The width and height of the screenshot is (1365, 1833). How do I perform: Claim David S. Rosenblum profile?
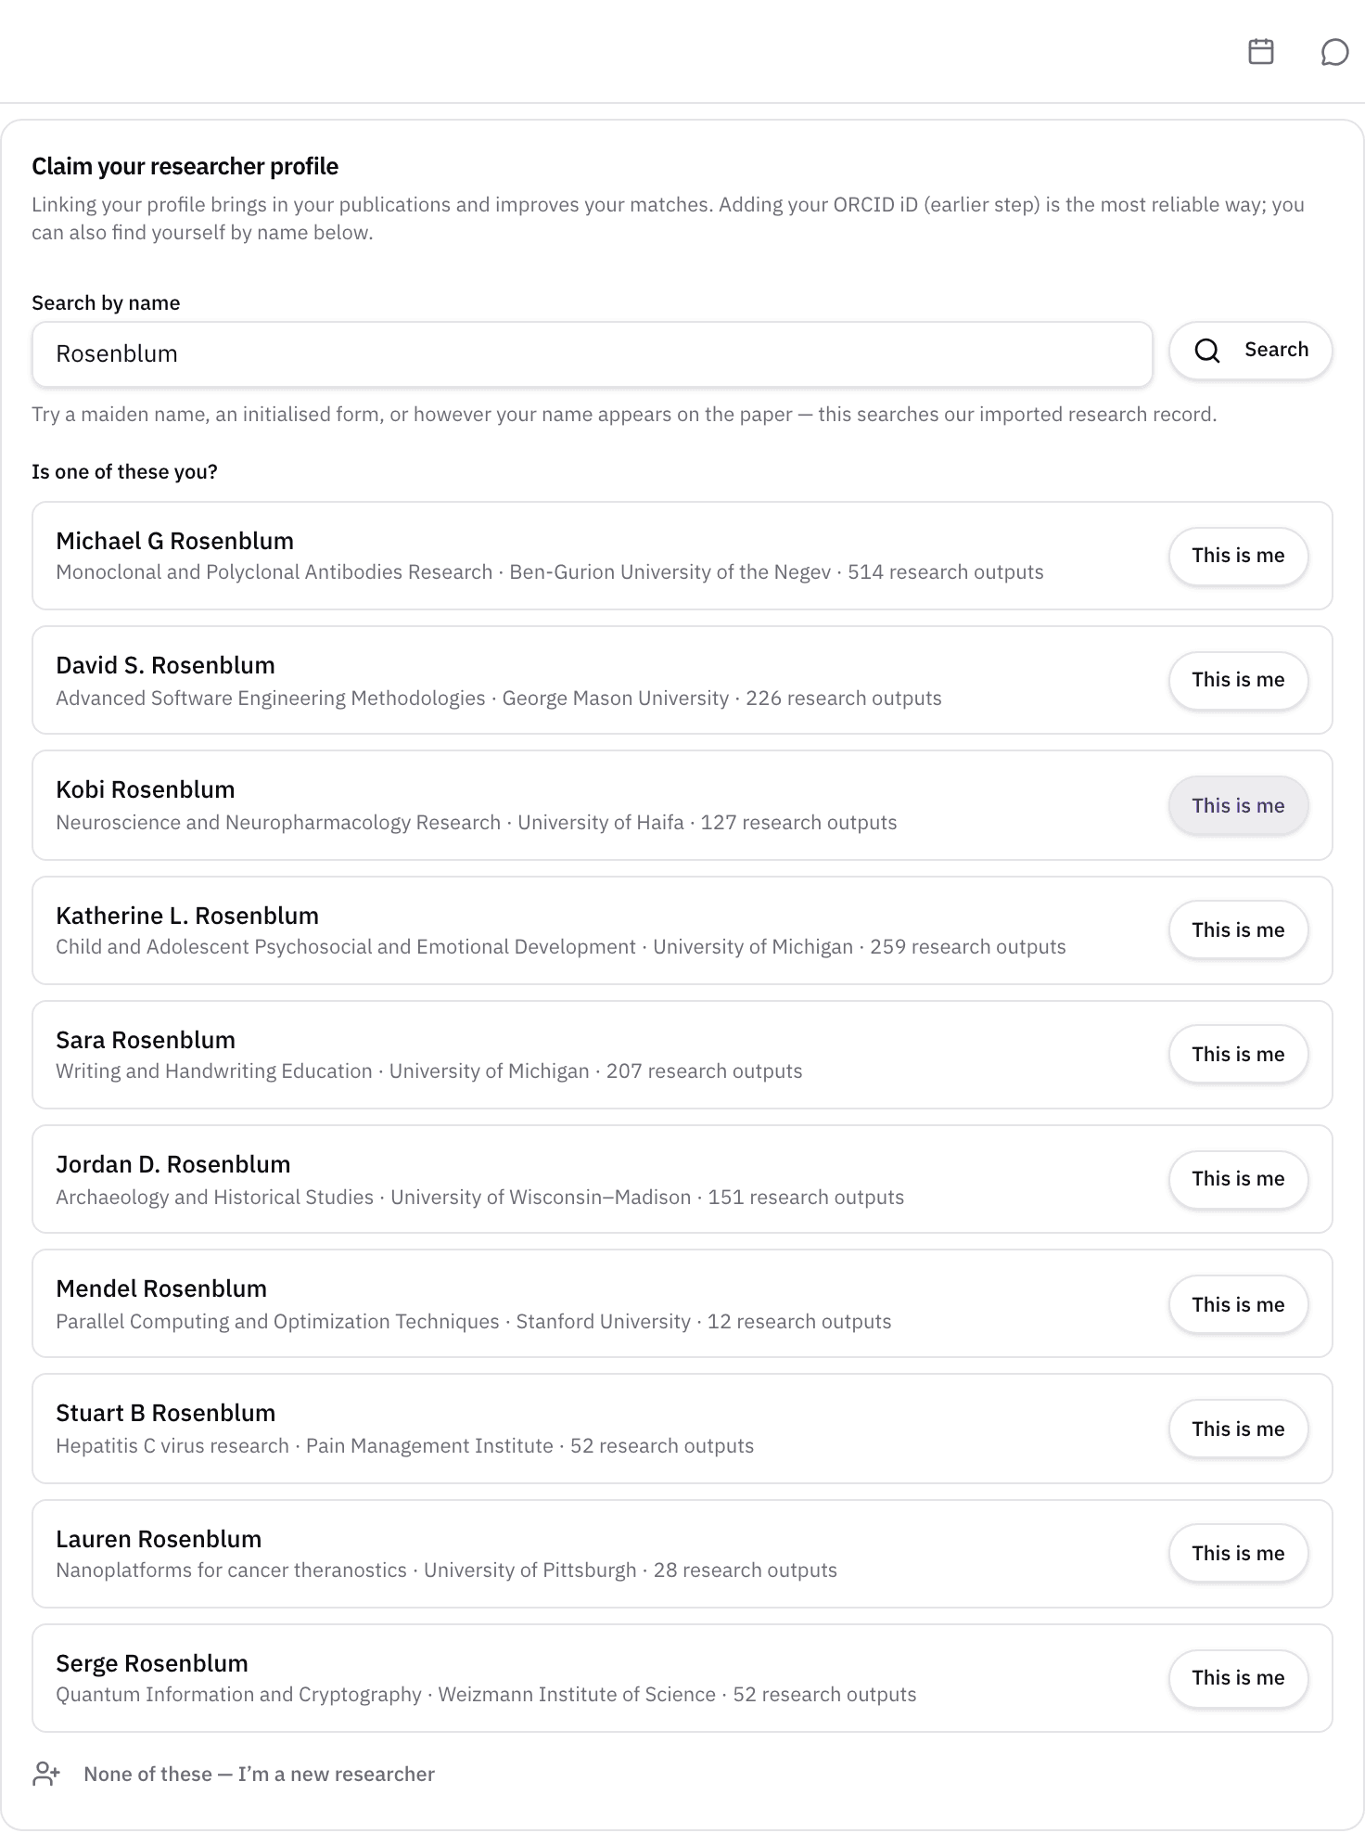coord(1238,680)
